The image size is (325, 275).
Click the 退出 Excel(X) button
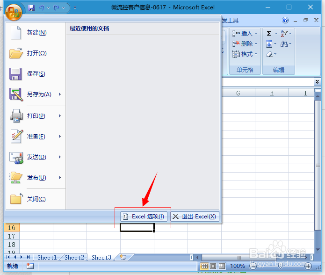195,217
